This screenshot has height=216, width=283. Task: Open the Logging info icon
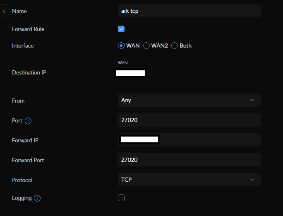[37, 198]
